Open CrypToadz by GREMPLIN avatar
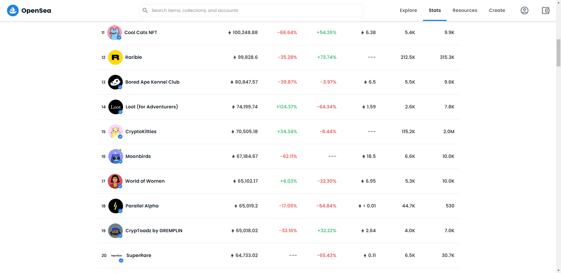Image resolution: width=561 pixels, height=273 pixels. (115, 231)
